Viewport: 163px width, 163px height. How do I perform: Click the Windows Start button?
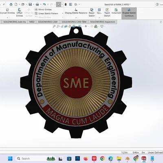(10, 159)
